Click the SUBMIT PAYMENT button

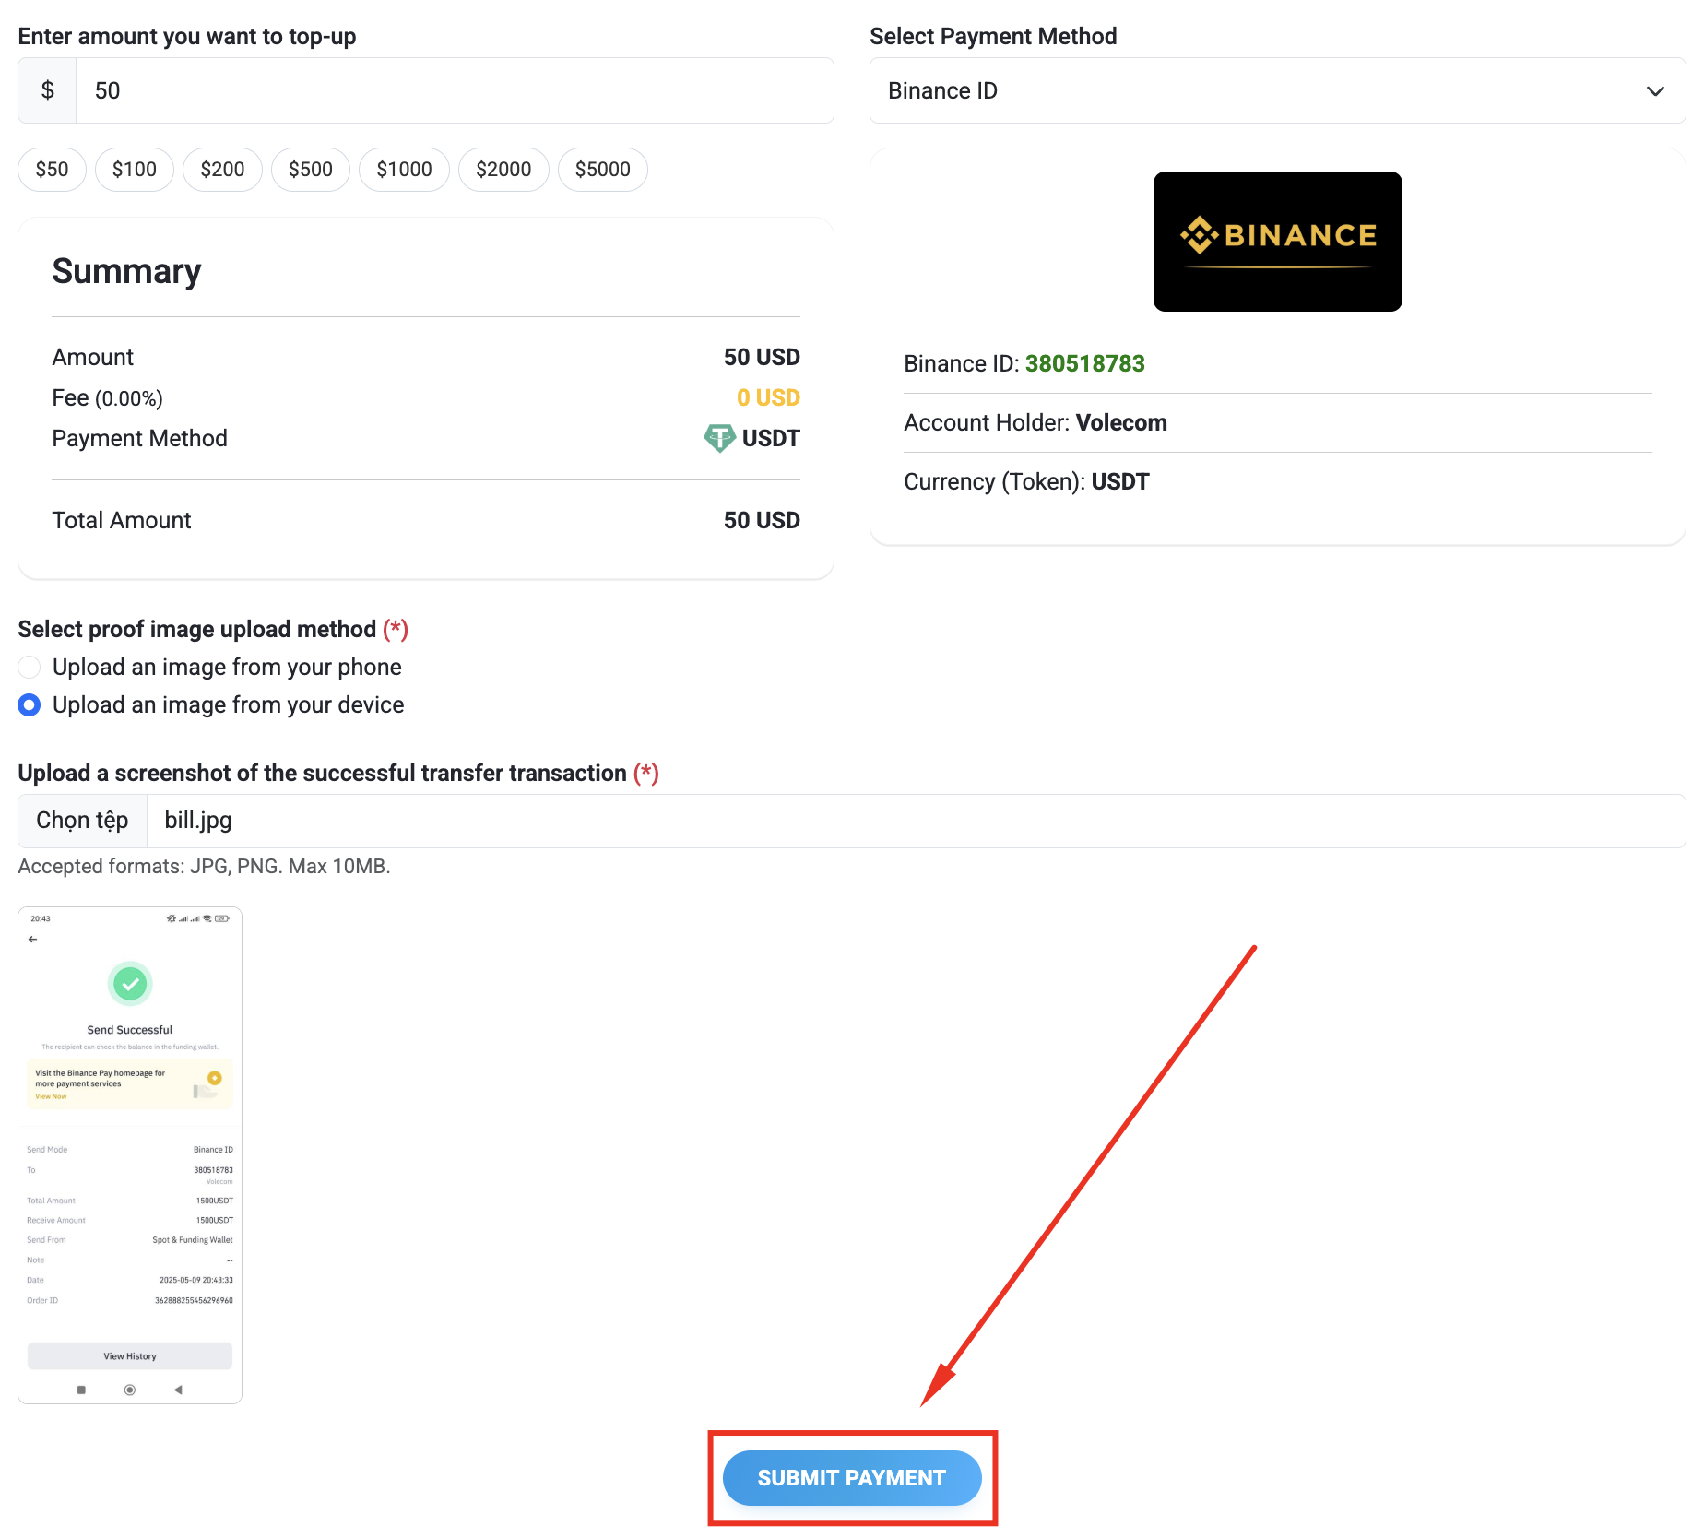click(852, 1478)
